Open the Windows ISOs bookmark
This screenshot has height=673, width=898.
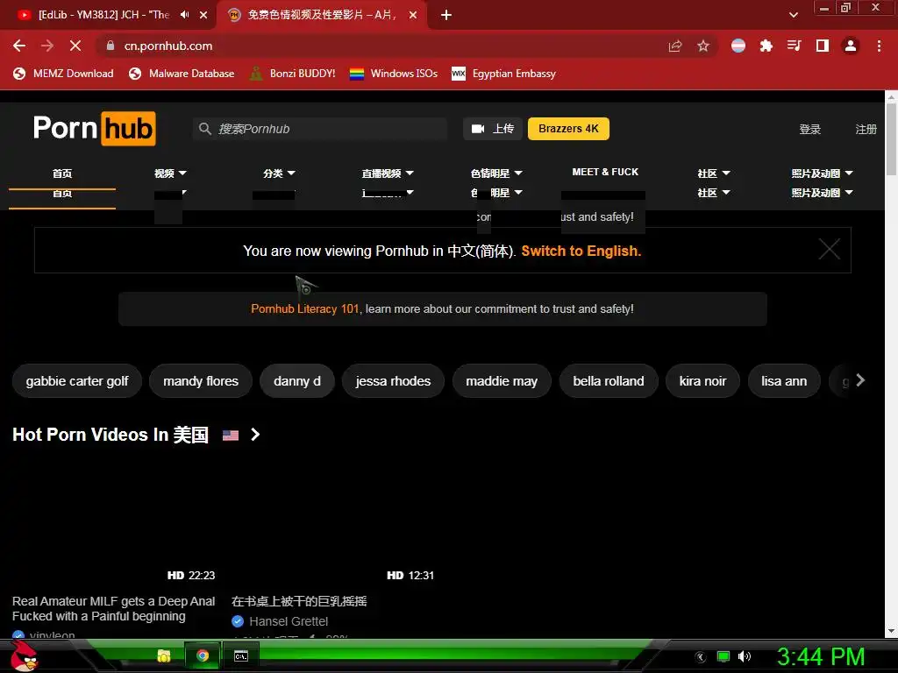point(394,74)
